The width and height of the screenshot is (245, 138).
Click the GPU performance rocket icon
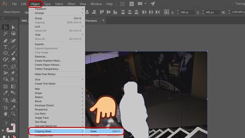[x=153, y=4]
